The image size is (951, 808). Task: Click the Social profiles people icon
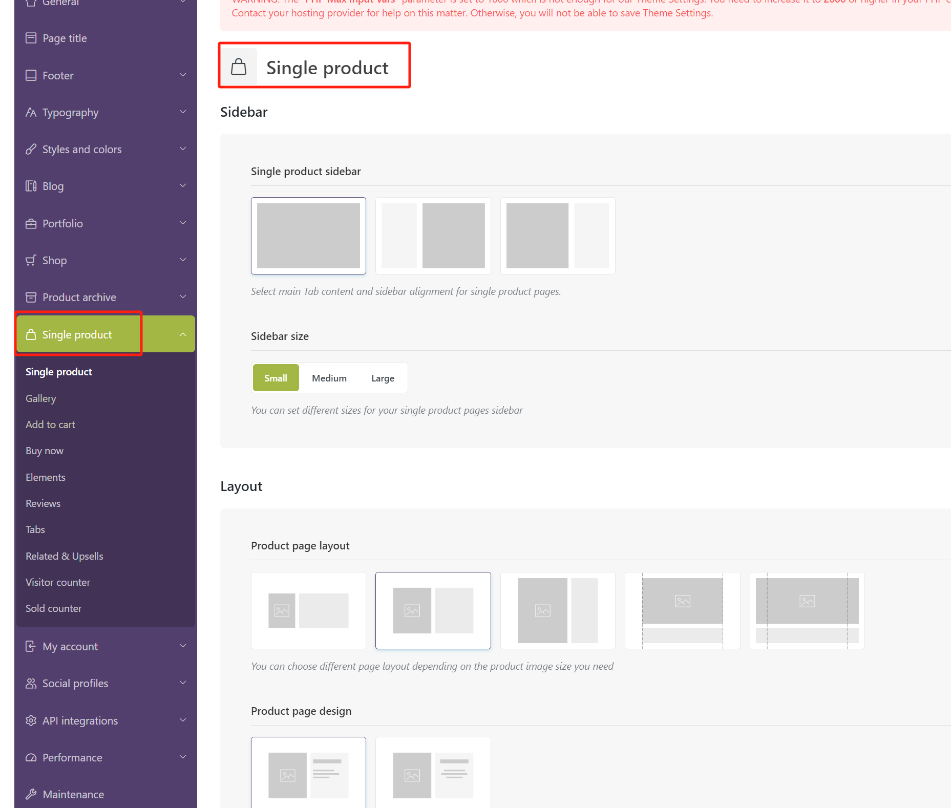pos(31,684)
